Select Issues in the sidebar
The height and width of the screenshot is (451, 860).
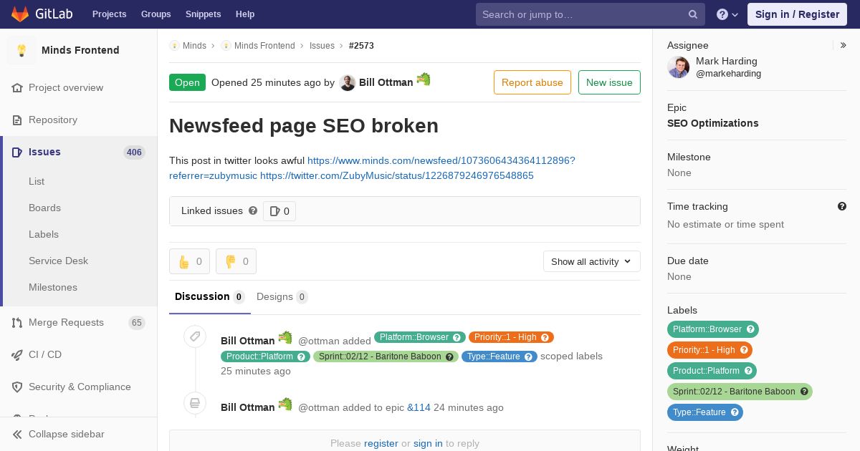79,152
